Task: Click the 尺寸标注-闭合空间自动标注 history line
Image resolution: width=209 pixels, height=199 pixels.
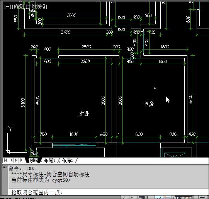Action: tap(50, 174)
